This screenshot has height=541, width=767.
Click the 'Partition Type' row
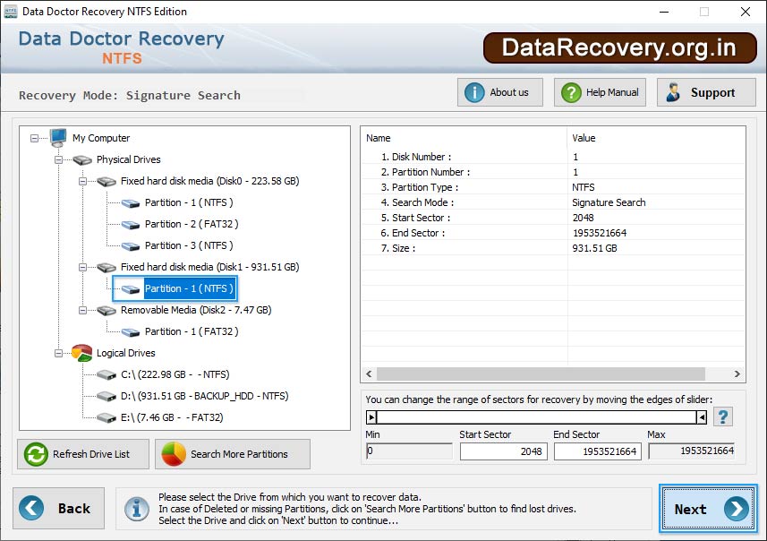[x=553, y=187]
